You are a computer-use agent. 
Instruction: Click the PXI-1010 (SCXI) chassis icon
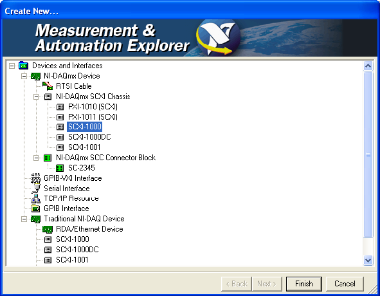click(60, 107)
